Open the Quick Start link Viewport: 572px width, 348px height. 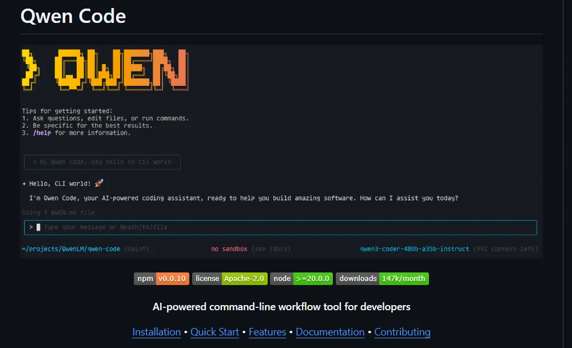point(214,332)
